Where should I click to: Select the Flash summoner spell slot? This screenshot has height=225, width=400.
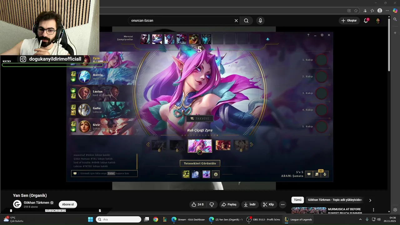[x=186, y=174]
